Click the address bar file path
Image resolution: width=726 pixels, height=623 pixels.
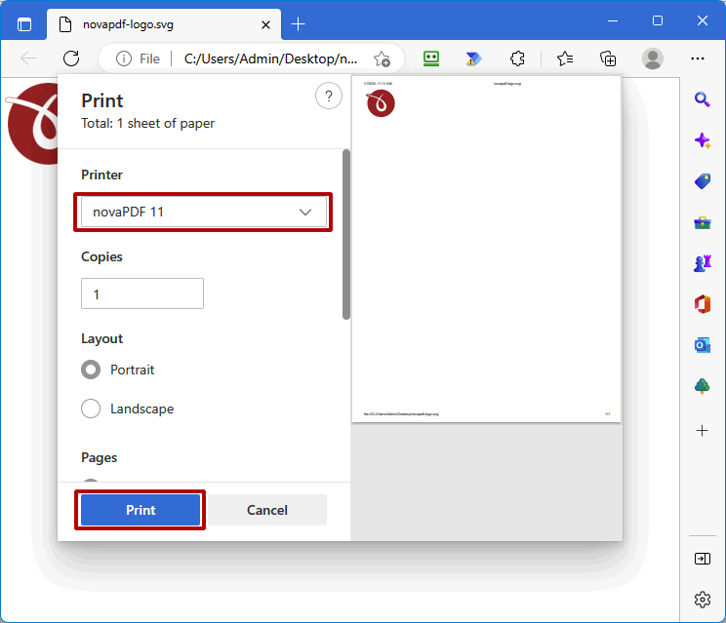[271, 58]
